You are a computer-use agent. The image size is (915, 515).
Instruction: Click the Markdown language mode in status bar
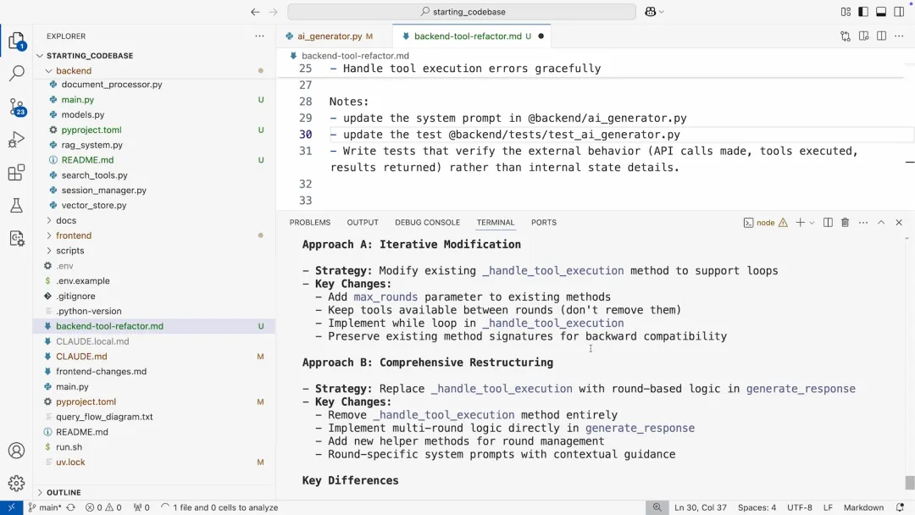(x=863, y=507)
